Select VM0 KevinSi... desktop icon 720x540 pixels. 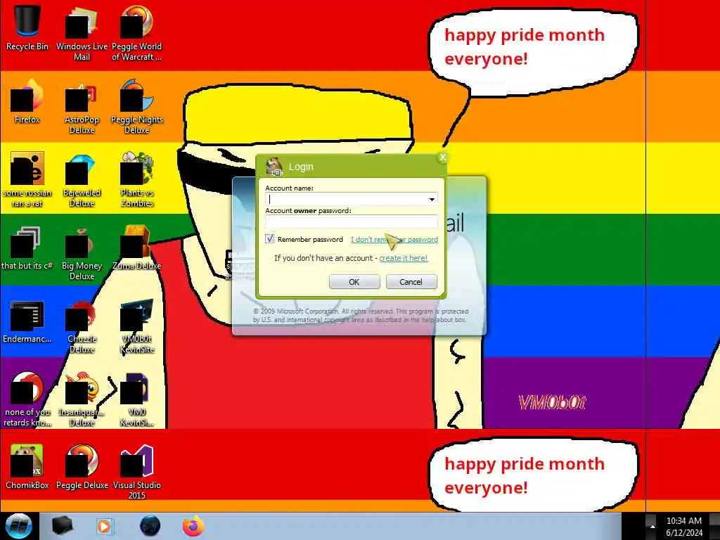(137, 399)
